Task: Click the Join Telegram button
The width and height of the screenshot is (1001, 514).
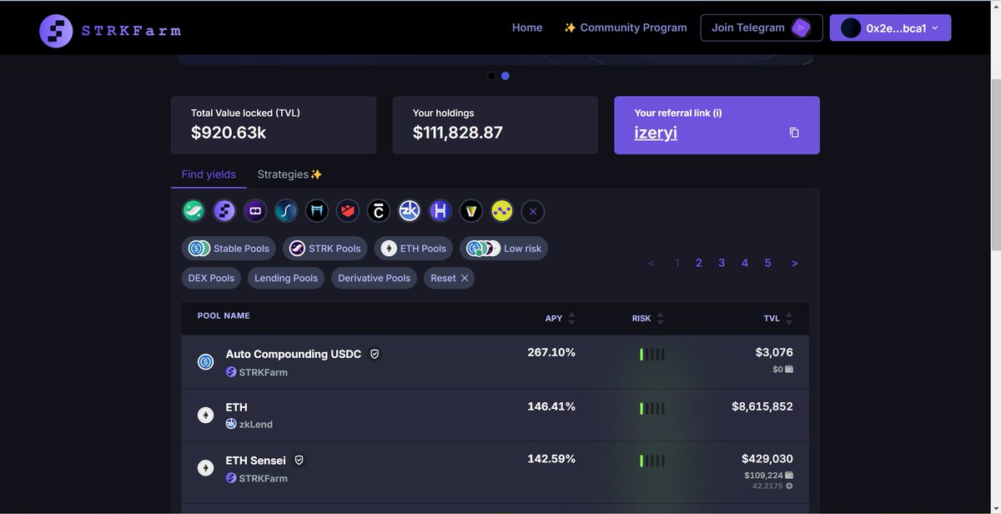Action: [762, 28]
